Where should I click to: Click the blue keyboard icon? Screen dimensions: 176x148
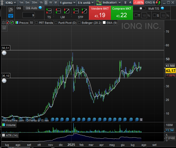11,16
